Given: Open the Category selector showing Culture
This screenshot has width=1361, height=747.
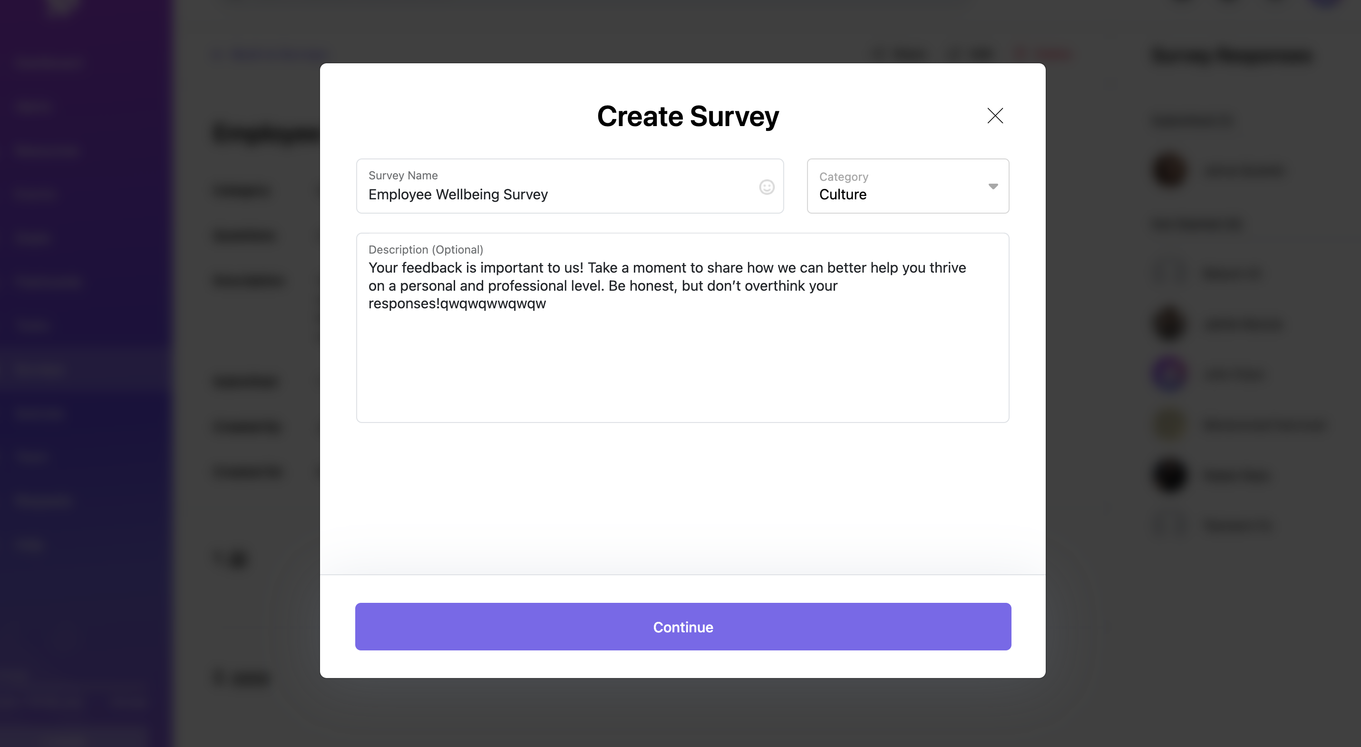Looking at the screenshot, I should [x=908, y=186].
